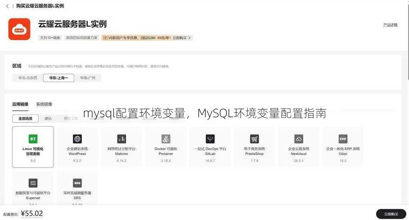Select the 全部场景 filter

click(x=25, y=119)
